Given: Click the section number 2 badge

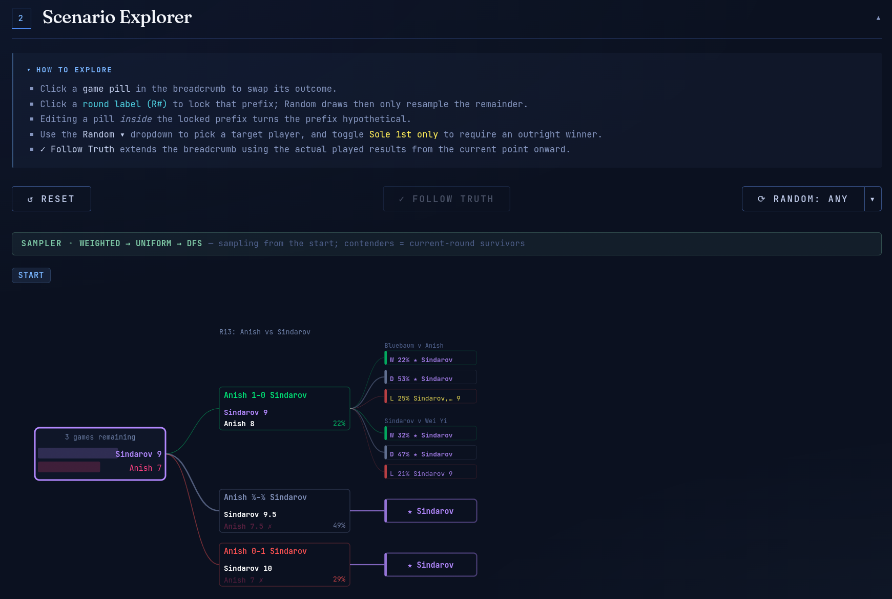Looking at the screenshot, I should (x=21, y=18).
